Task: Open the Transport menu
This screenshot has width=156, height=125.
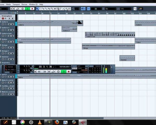Action: pos(16,4)
